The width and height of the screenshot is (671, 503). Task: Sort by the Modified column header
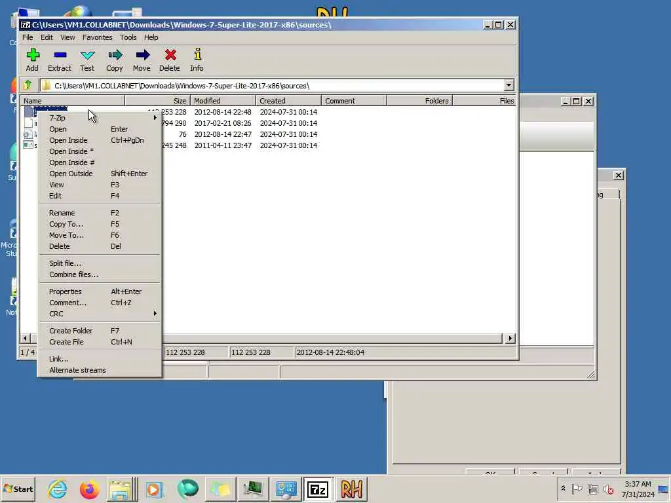click(223, 100)
